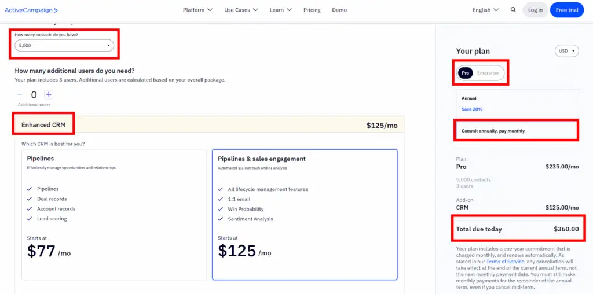Viewport: 593px width, 294px height.
Task: Click the ActiveCampaign logo
Action: coord(31,10)
